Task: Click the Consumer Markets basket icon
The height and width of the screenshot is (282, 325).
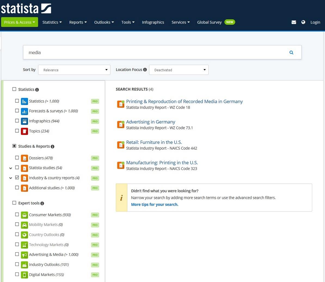Action: pos(24,215)
